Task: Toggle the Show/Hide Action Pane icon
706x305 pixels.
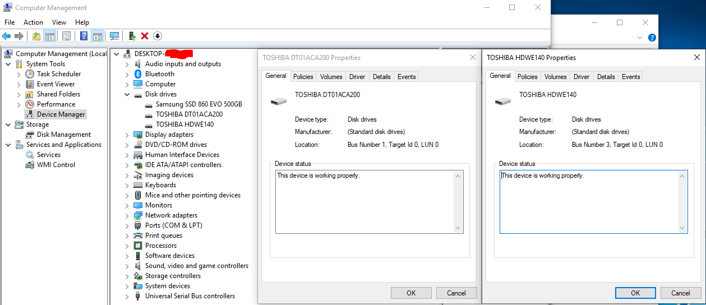Action: 97,36
